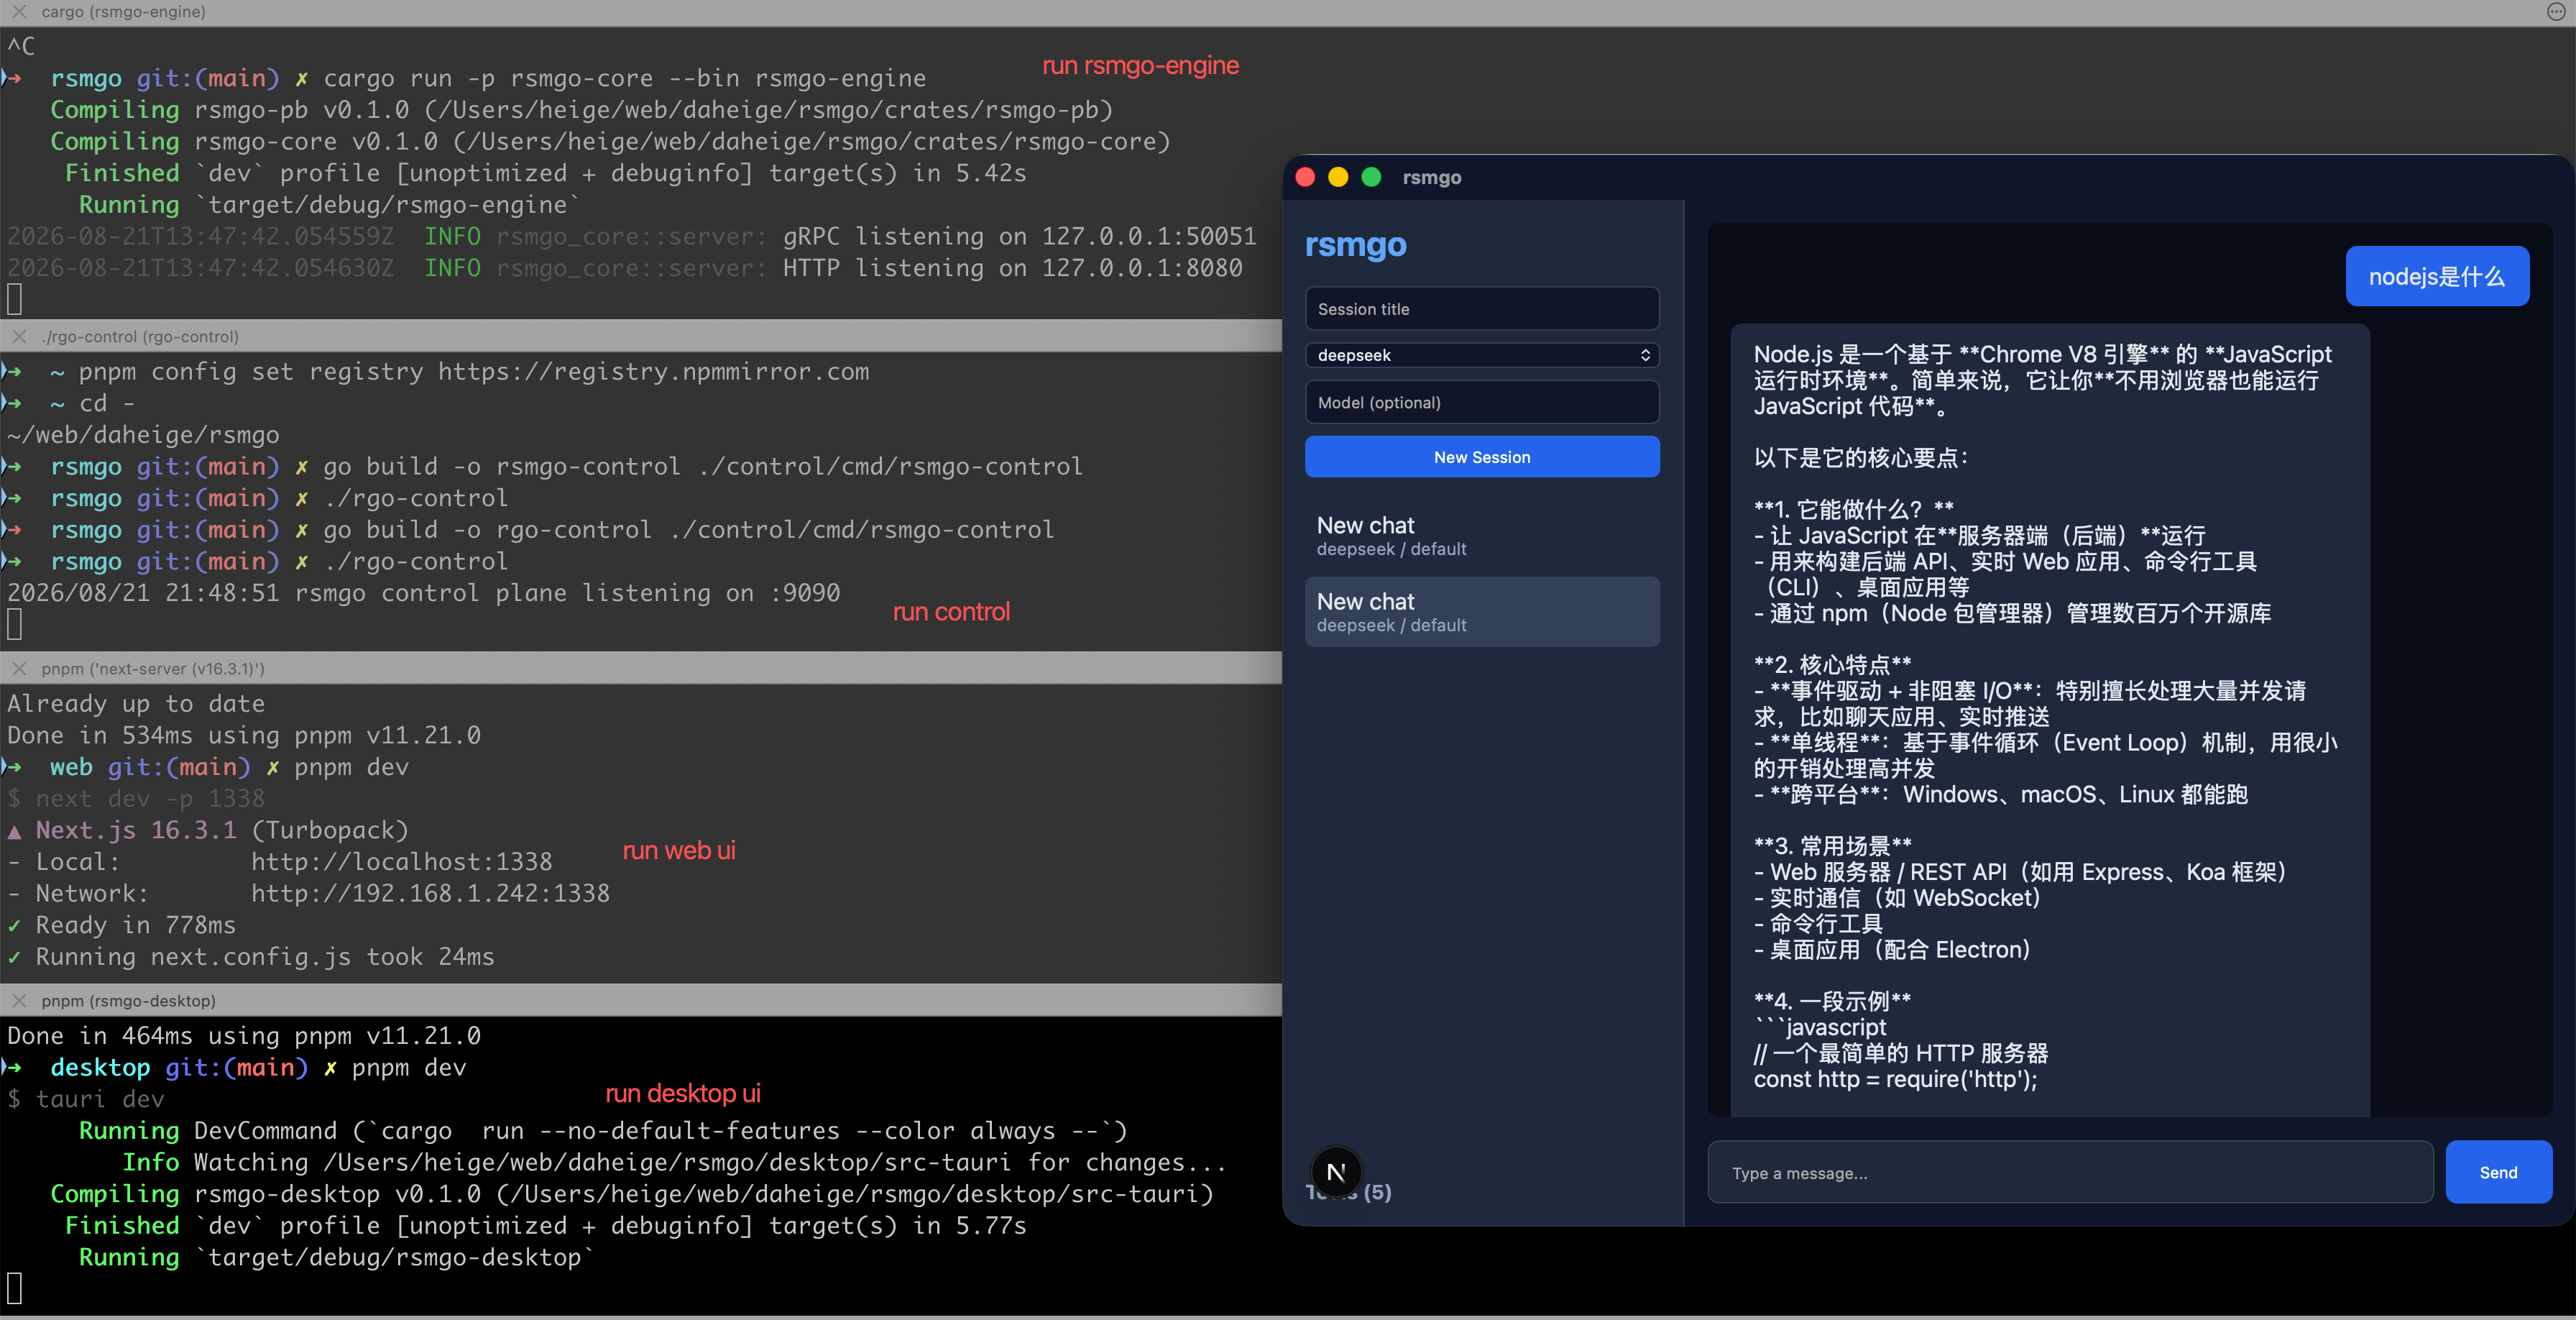Close the cargo rsmgo-engine terminal pane
The width and height of the screenshot is (2576, 1320).
click(x=19, y=12)
